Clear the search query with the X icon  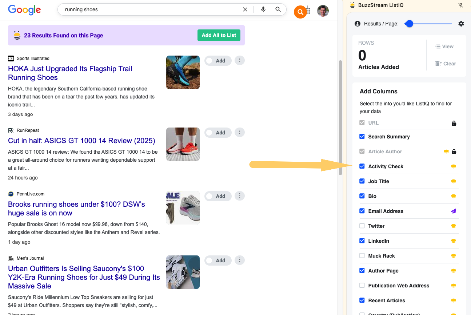(x=245, y=9)
